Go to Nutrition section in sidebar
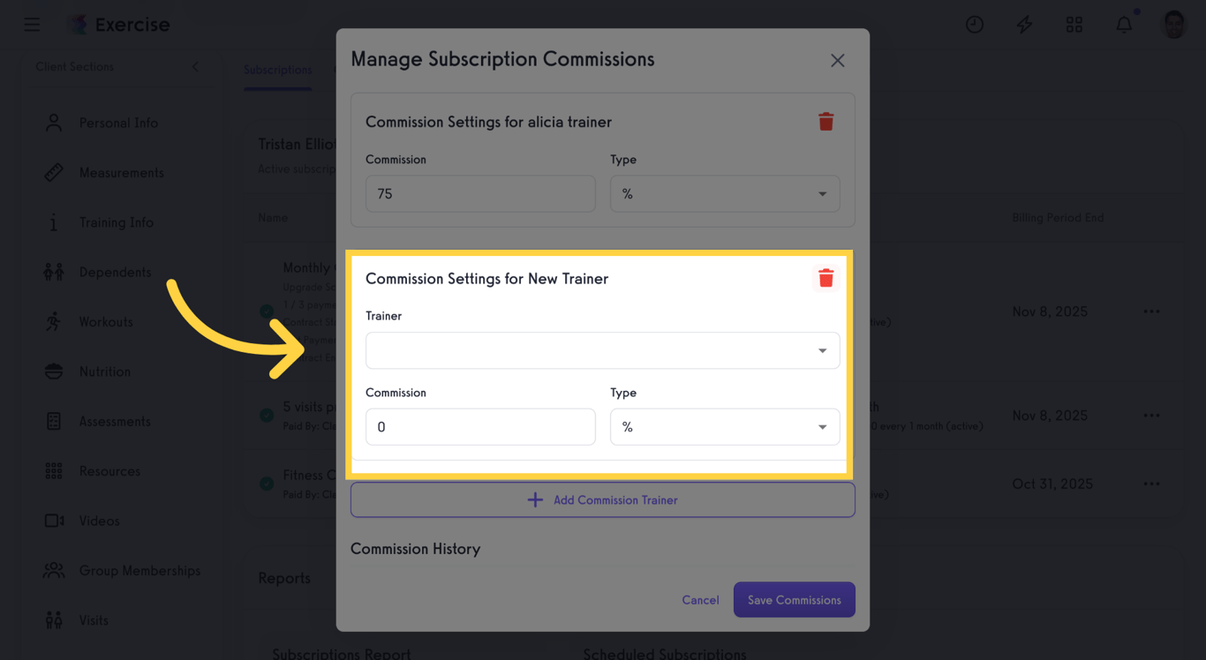 [104, 371]
